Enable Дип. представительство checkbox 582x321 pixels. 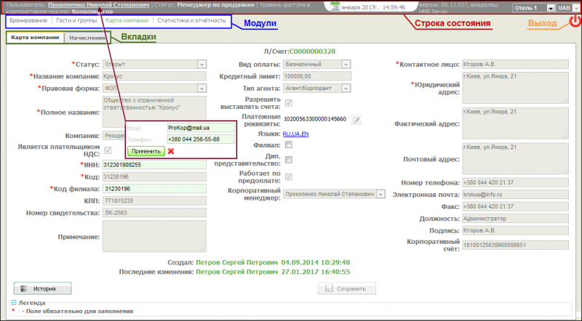point(288,160)
